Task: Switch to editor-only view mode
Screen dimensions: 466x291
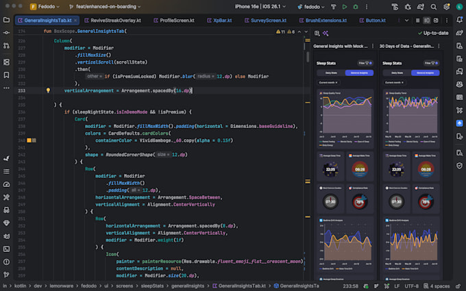Action: [417, 20]
